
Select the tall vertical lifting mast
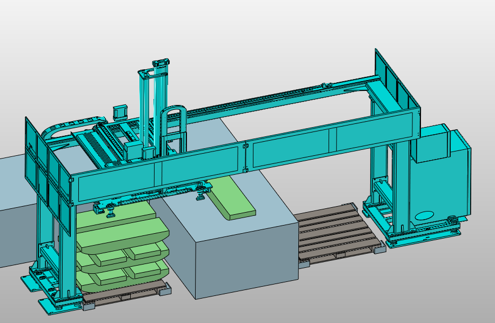pos(153,108)
